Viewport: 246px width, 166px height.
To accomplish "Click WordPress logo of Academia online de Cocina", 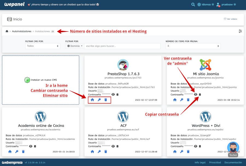I will (x=40, y=117).
